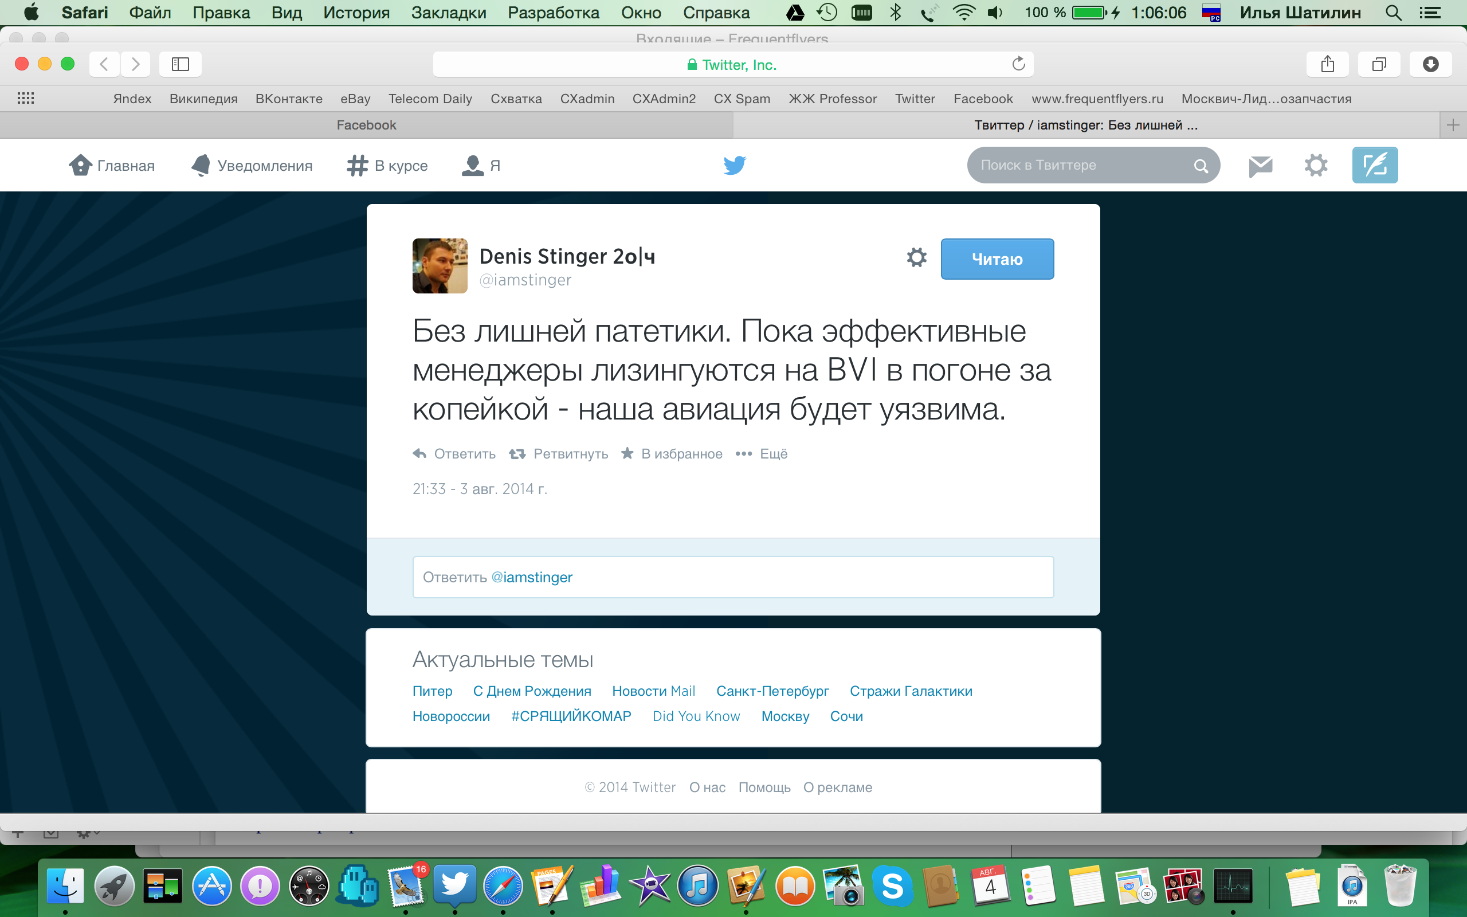Open Trash in the Dock

(x=1401, y=886)
